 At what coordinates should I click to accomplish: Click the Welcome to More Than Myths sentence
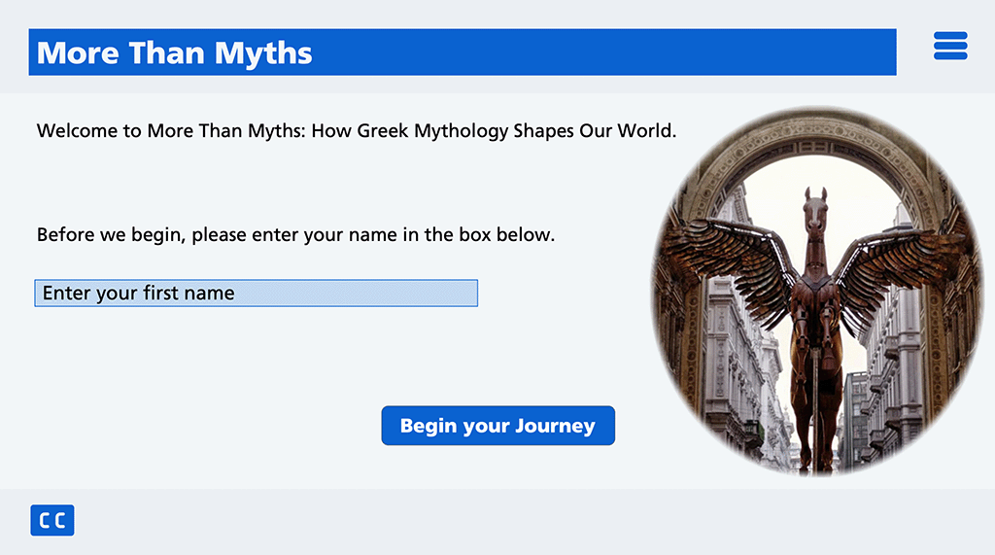[356, 130]
